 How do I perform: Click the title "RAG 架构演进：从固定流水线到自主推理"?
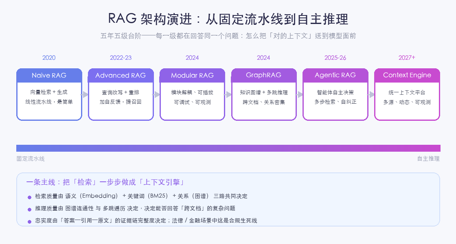[228, 19]
